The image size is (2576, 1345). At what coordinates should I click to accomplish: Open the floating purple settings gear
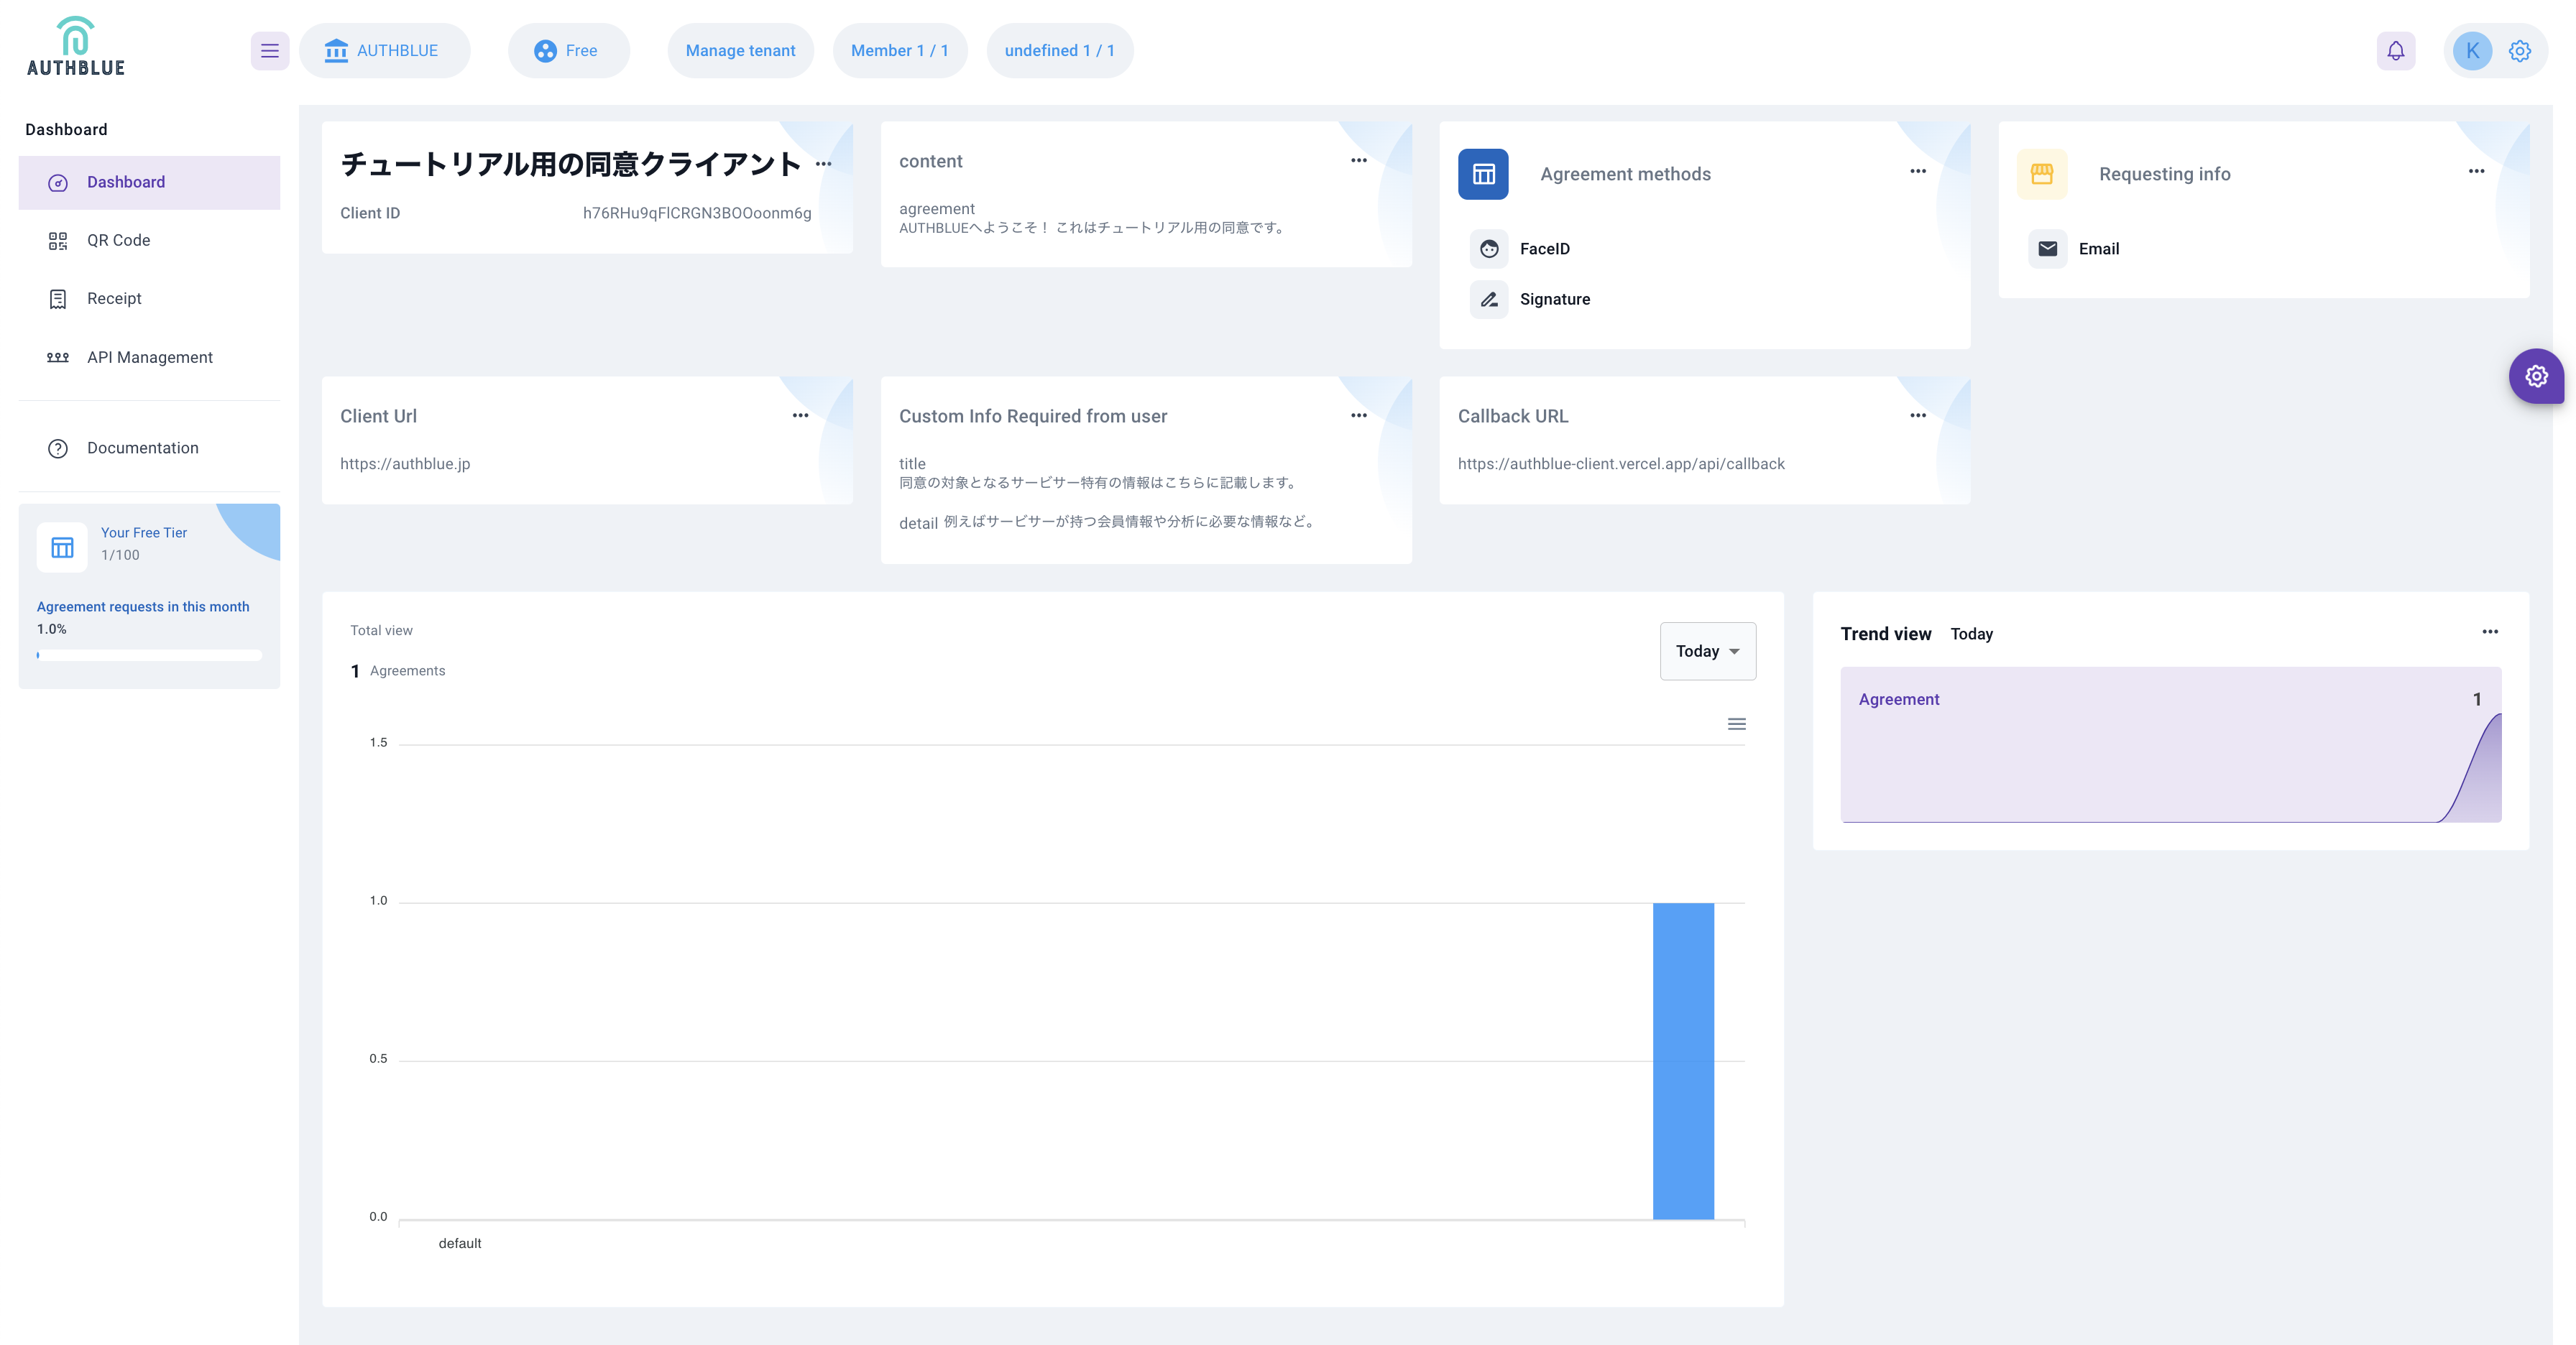(x=2536, y=376)
